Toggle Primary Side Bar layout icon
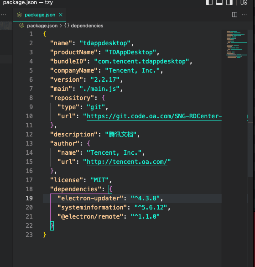Image resolution: width=255 pixels, height=267 pixels. [x=209, y=2]
